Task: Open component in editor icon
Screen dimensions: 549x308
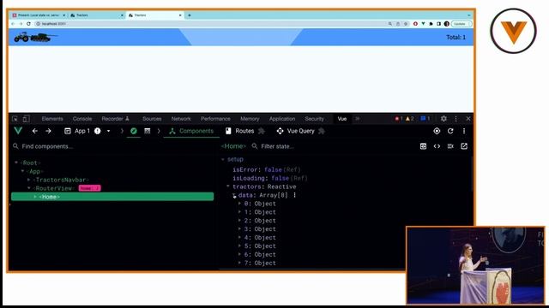Action: [464, 146]
